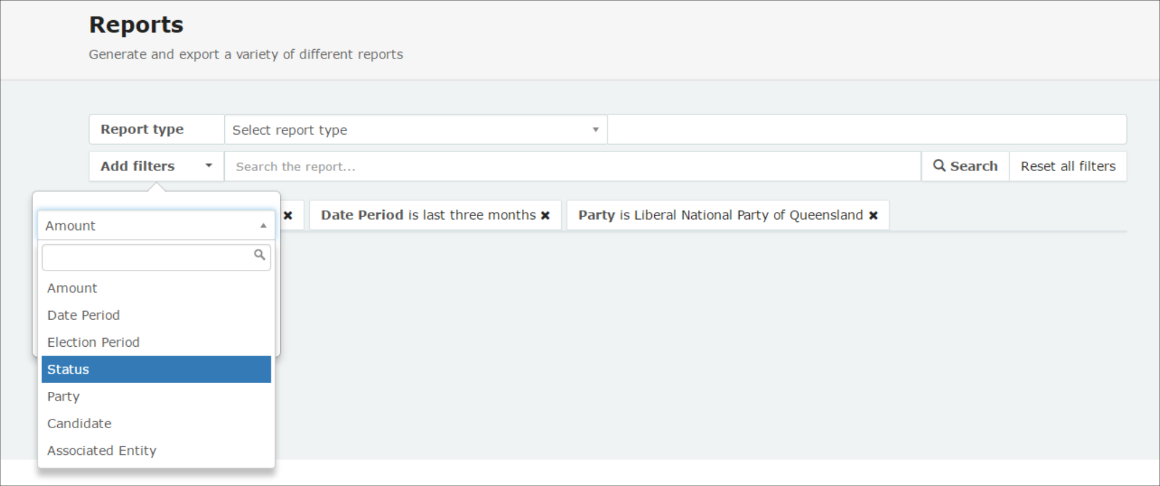The height and width of the screenshot is (486, 1160).
Task: Open the Add filters dropdown
Action: tap(156, 166)
